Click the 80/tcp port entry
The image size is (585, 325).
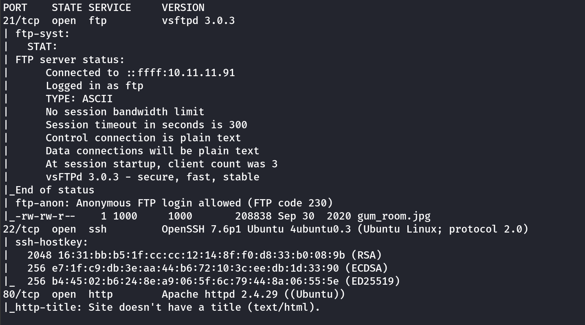pyautogui.click(x=21, y=294)
